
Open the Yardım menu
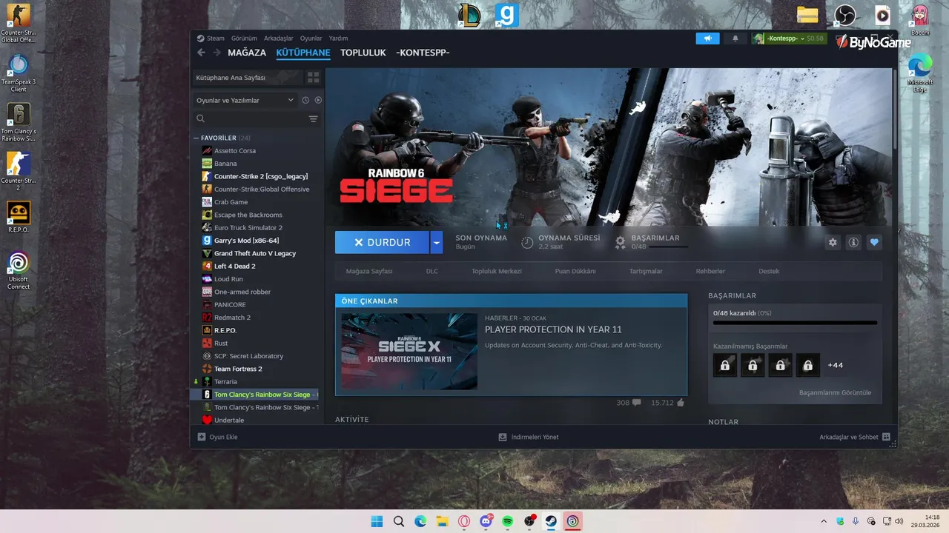point(338,38)
